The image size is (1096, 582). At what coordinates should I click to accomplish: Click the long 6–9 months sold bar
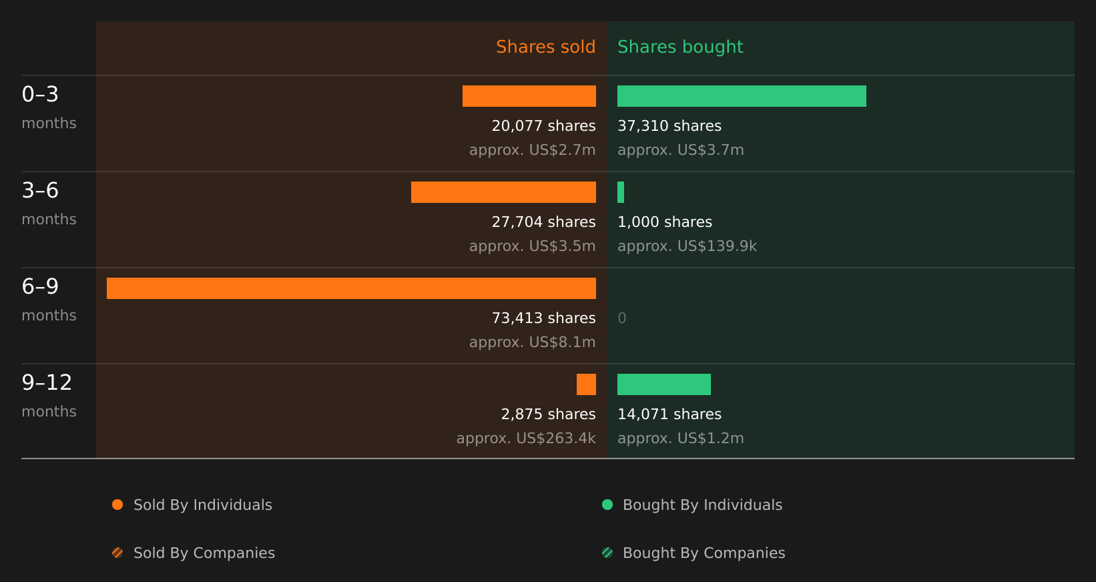pyautogui.click(x=351, y=288)
